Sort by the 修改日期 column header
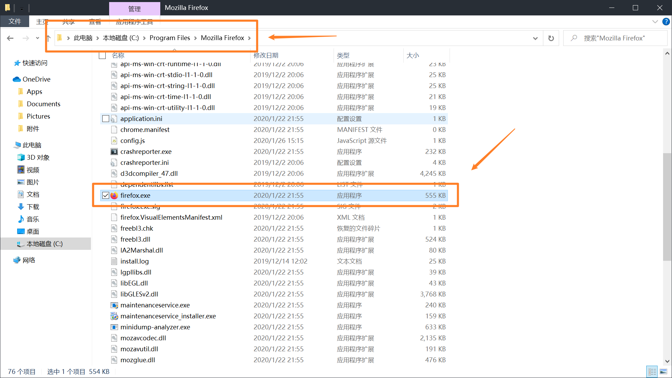 coord(266,56)
